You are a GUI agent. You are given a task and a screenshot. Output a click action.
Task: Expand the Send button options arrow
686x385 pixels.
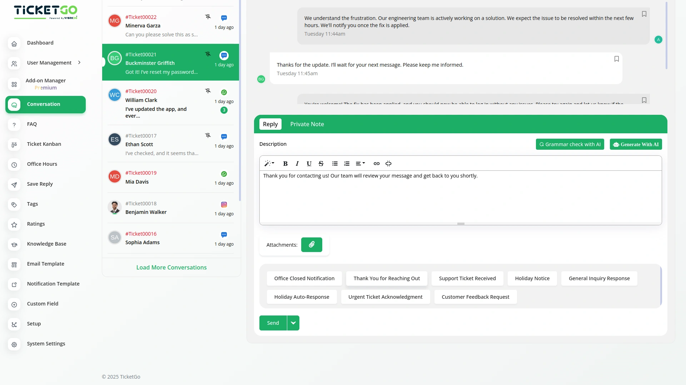(x=293, y=323)
